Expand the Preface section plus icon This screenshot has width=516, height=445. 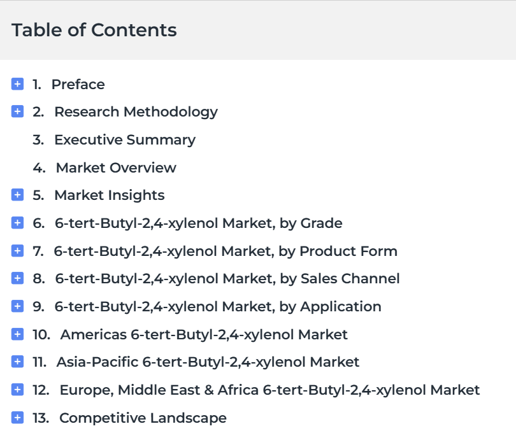(17, 84)
